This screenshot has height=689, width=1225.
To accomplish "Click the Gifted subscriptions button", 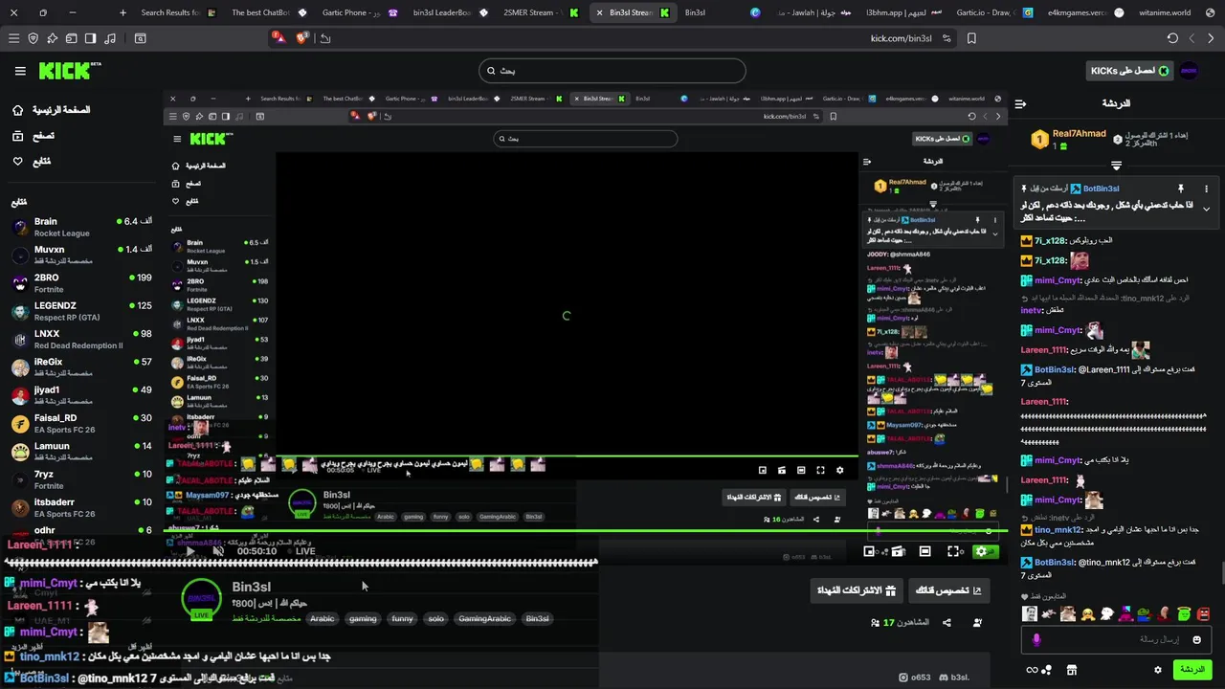I will tap(855, 590).
